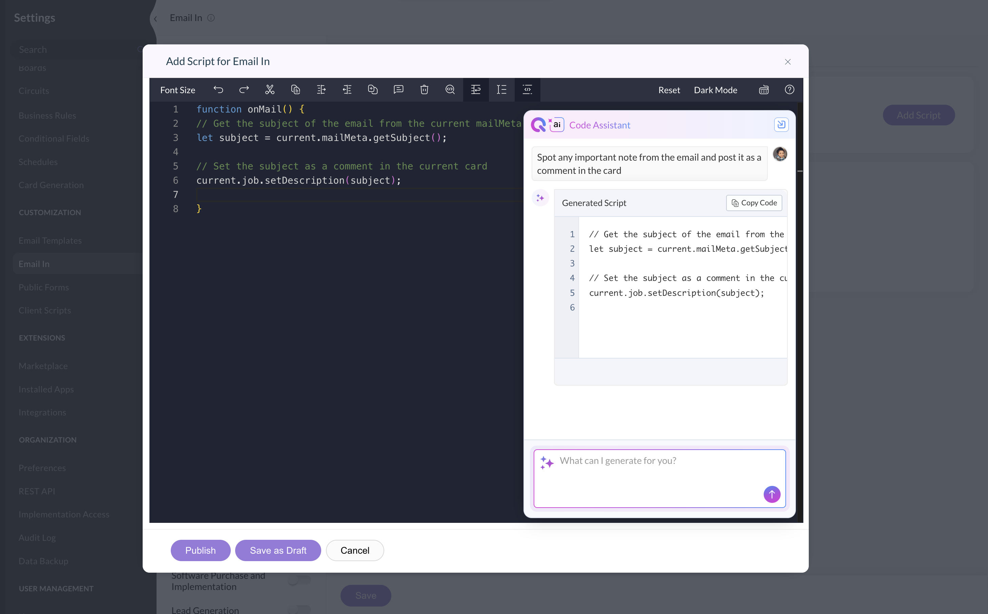The image size is (988, 614).
Task: Click the undo icon in editor toolbar
Action: tap(219, 90)
